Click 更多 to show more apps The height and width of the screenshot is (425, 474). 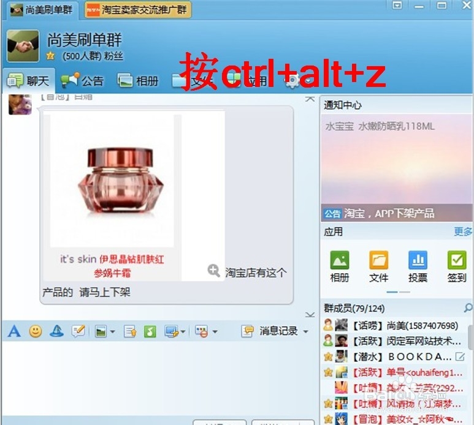pos(463,231)
